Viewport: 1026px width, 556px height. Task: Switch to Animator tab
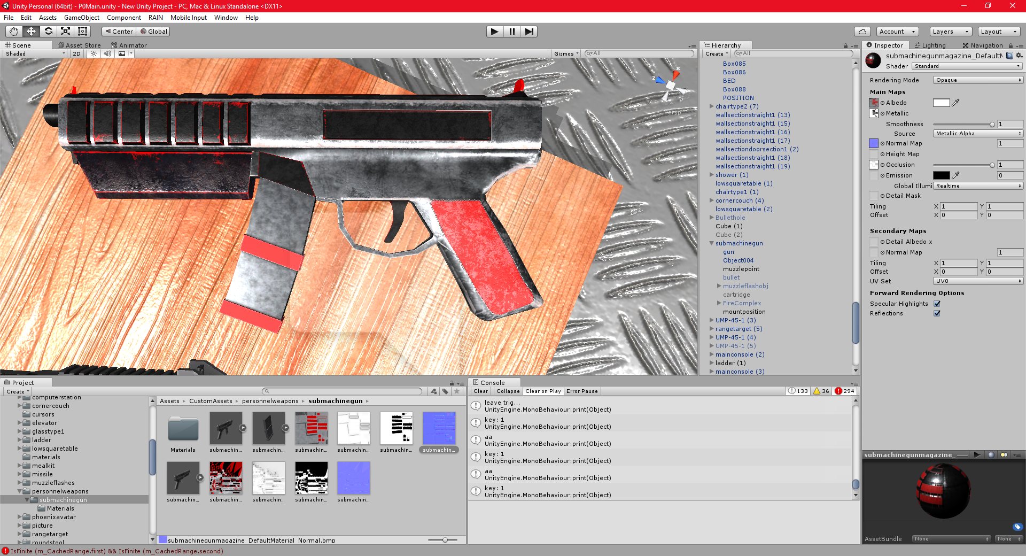[x=129, y=45]
